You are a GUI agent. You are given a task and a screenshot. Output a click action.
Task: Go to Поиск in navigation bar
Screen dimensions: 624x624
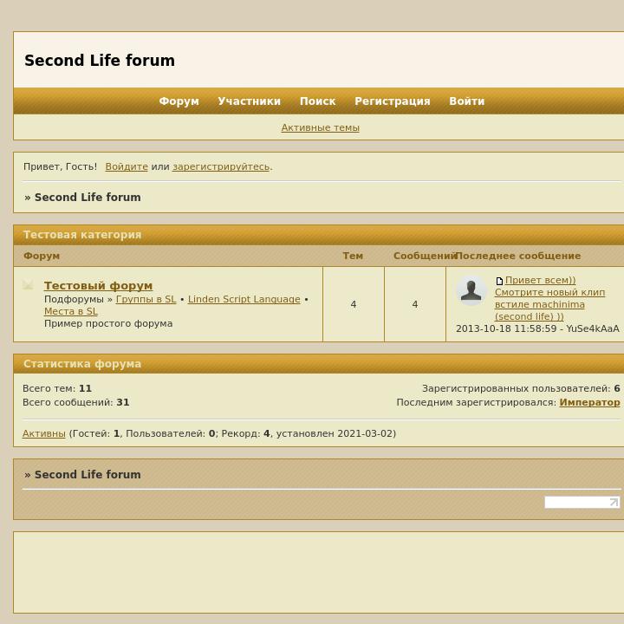[x=317, y=101]
